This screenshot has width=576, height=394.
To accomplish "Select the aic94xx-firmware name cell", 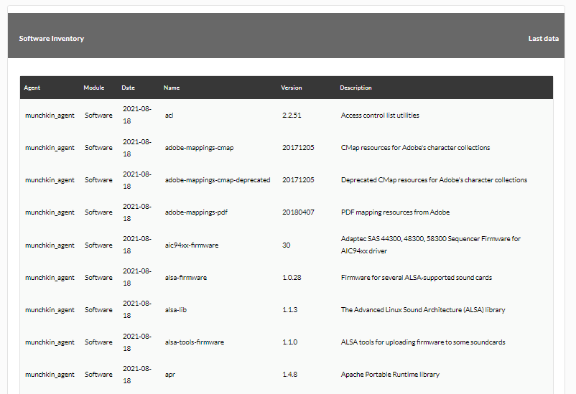I will [192, 245].
